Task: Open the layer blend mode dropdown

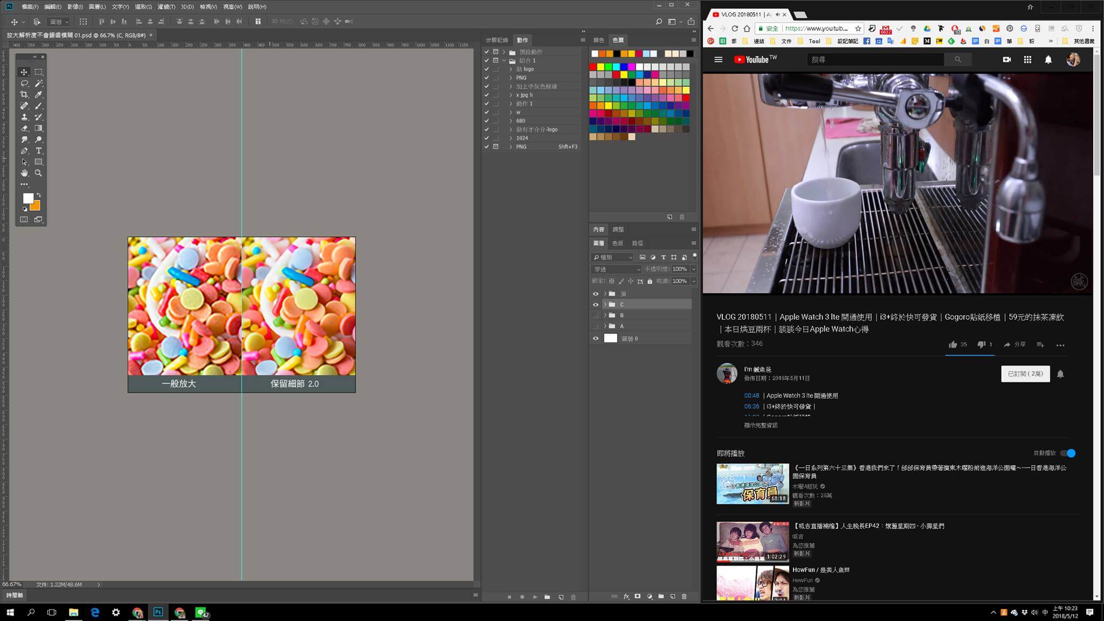Action: (616, 269)
